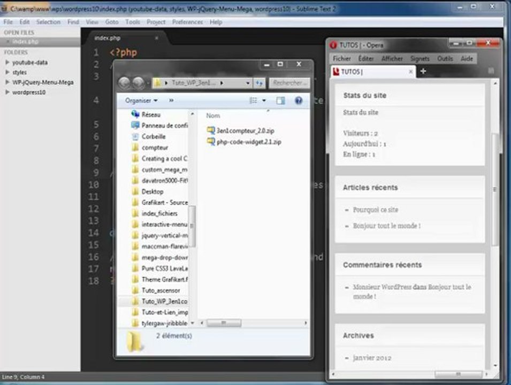The height and width of the screenshot is (385, 511).
Task: Open 'Pourquoi ce site' article link
Action: (376, 210)
